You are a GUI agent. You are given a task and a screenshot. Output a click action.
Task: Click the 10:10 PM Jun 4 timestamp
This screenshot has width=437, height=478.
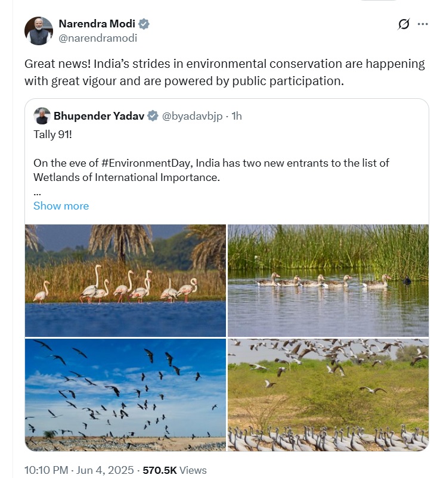76,470
